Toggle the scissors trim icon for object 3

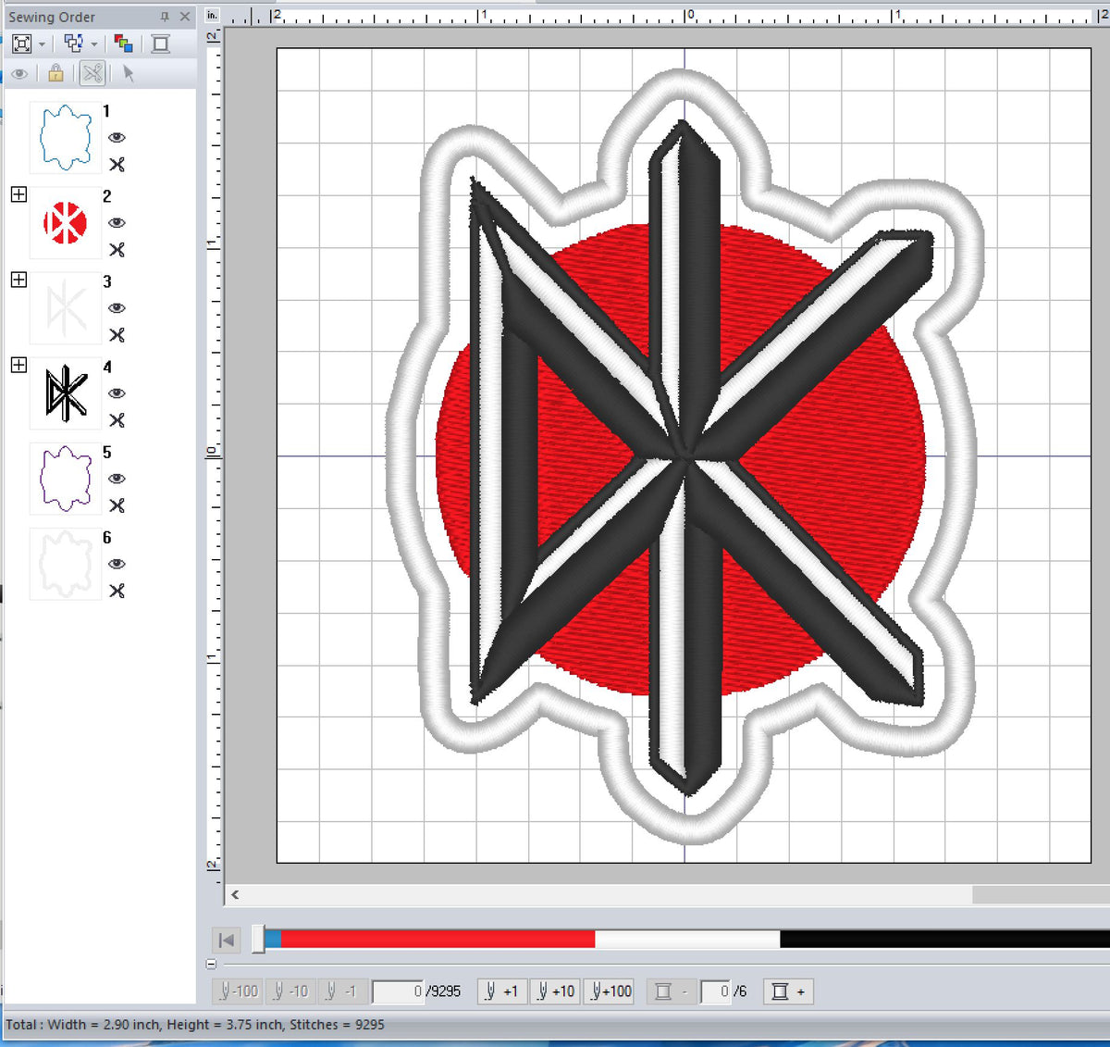click(x=117, y=335)
